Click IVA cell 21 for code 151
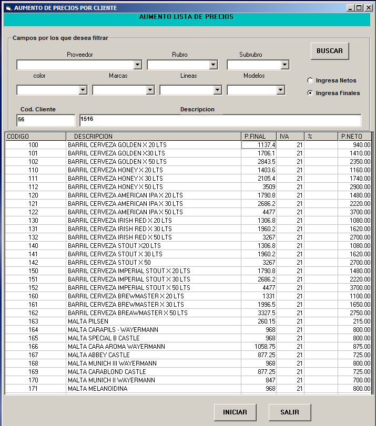This screenshot has height=426, width=376. point(290,279)
